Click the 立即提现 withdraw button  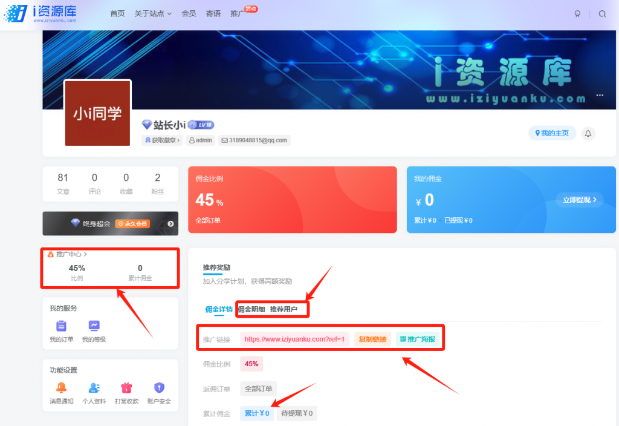[579, 200]
